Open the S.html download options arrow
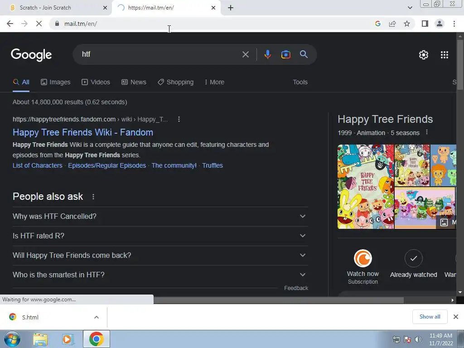The width and height of the screenshot is (464, 348). [97, 317]
